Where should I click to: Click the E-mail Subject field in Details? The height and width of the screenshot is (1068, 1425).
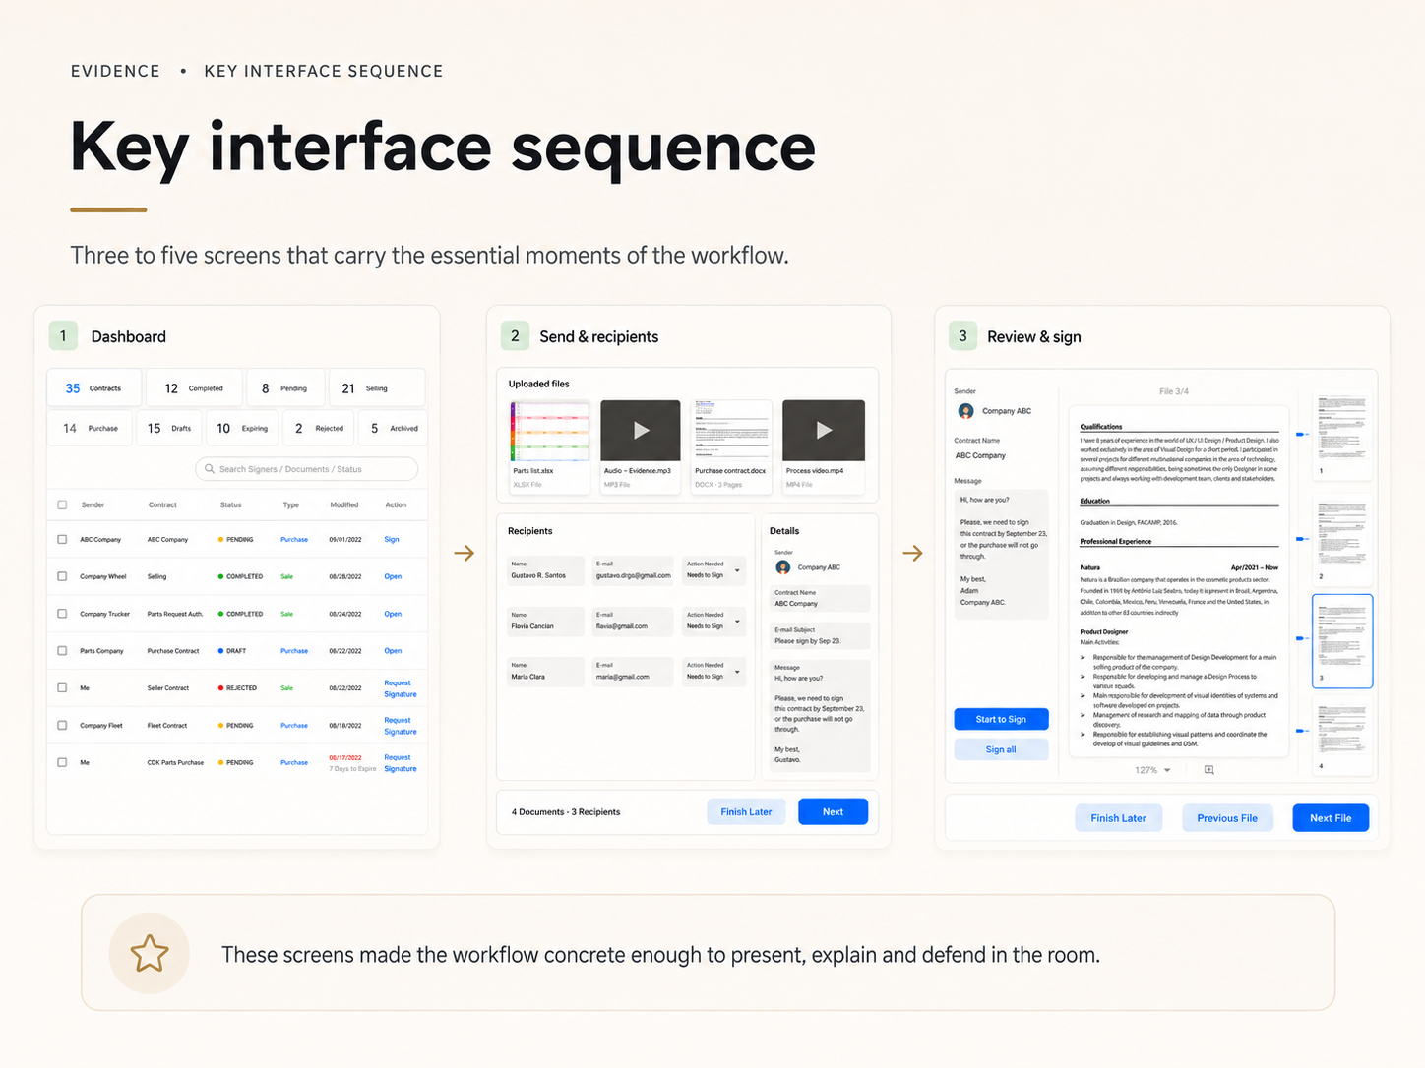(821, 635)
